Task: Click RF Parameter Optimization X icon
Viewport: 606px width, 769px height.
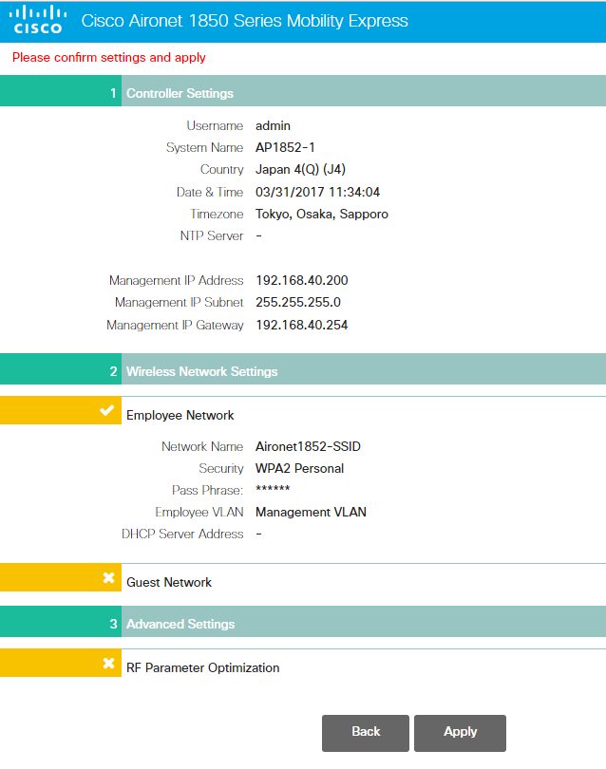Action: click(x=108, y=663)
